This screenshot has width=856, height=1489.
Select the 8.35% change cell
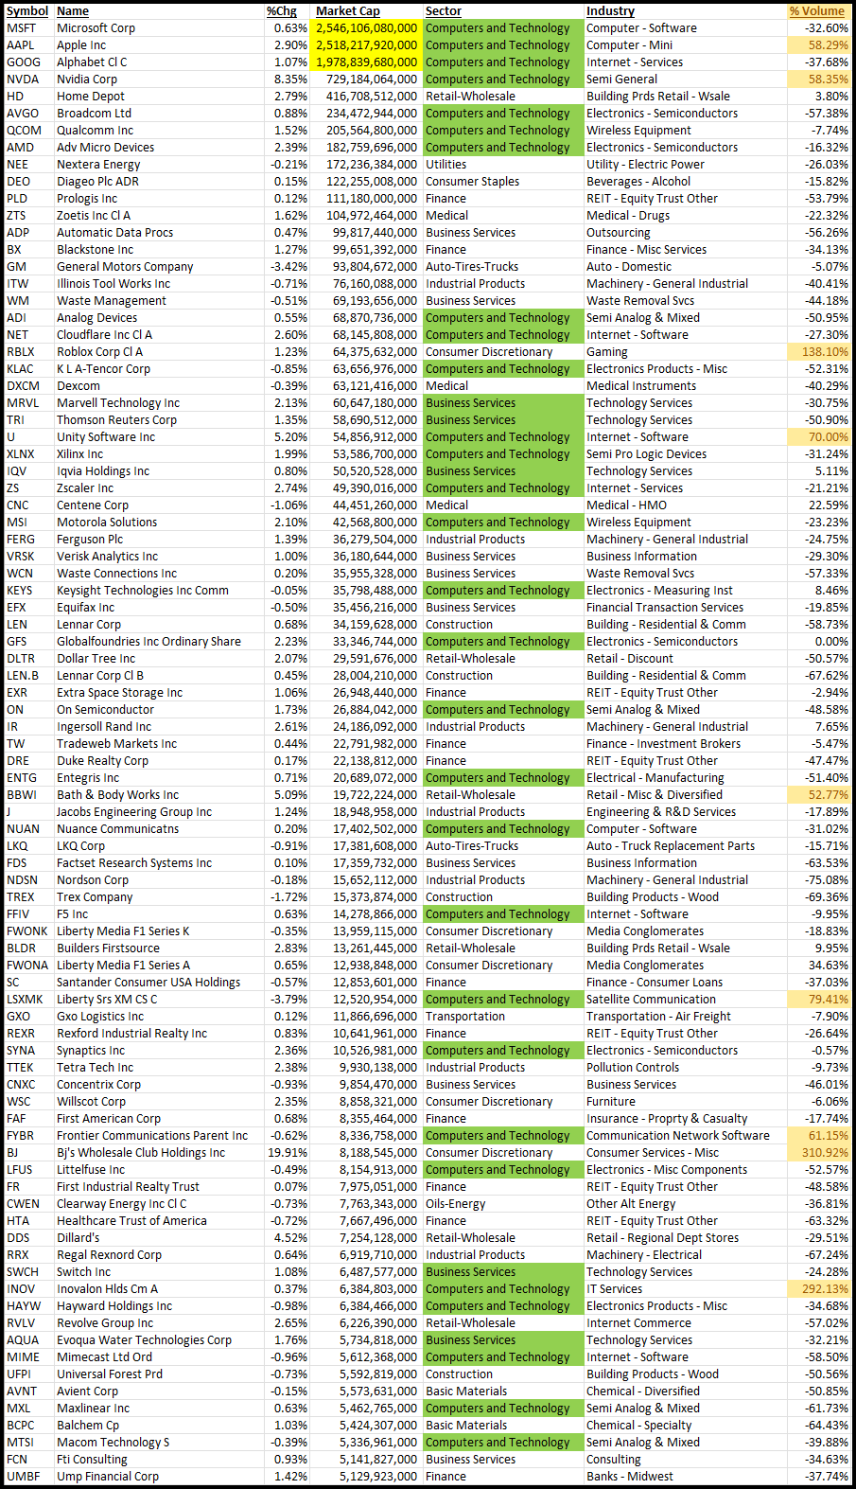tap(290, 80)
